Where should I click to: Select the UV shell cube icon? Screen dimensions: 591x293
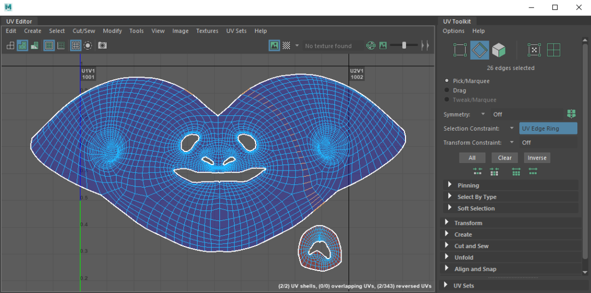[x=498, y=50]
